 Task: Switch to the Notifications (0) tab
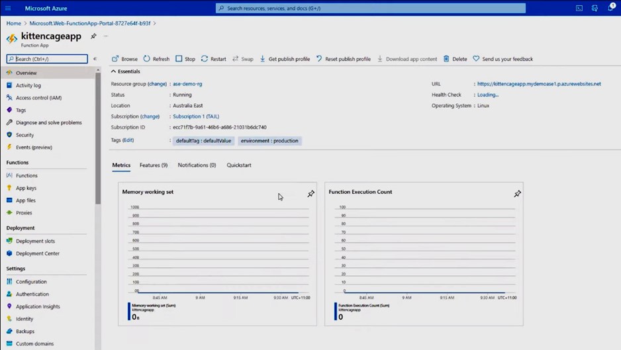pyautogui.click(x=197, y=165)
